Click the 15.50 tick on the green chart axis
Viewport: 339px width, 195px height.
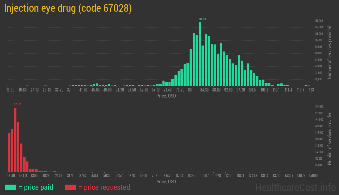click(x=10, y=90)
